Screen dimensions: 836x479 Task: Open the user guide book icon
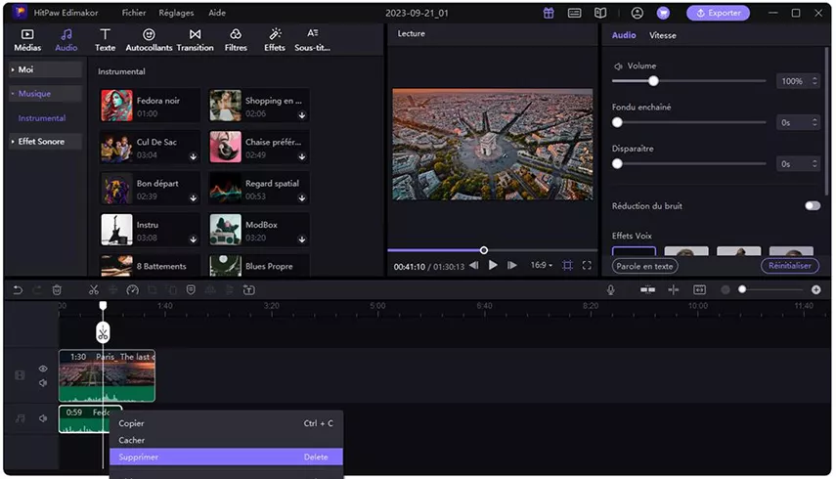tap(600, 13)
